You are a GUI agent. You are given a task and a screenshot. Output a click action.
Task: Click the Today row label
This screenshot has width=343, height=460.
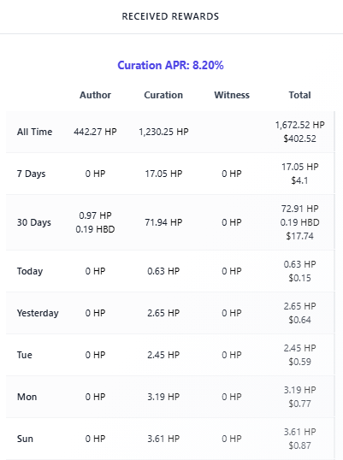pos(30,271)
